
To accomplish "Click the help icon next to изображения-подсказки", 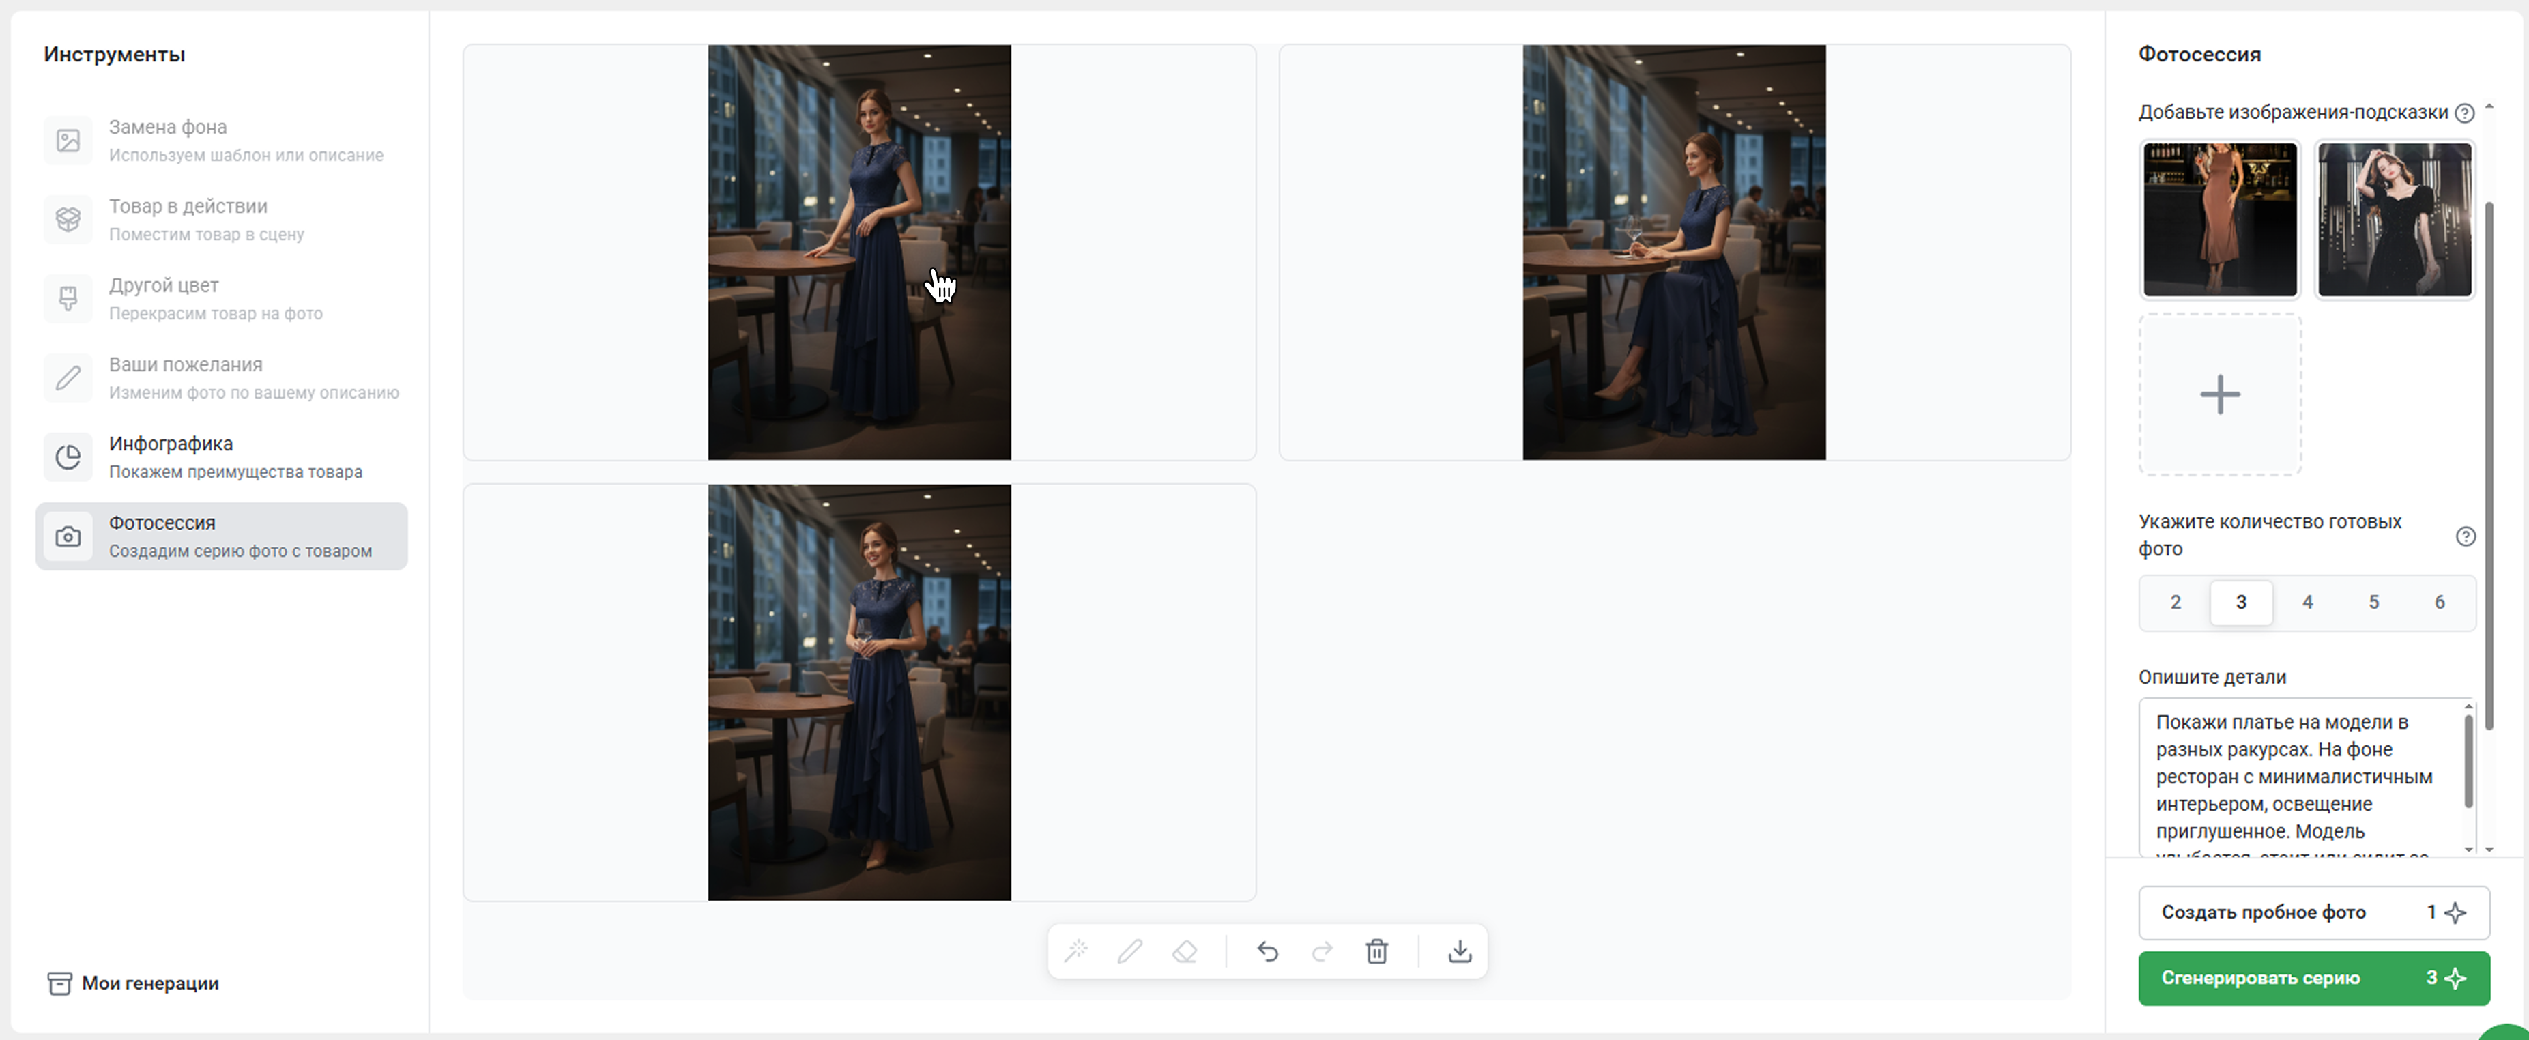I will (2464, 113).
